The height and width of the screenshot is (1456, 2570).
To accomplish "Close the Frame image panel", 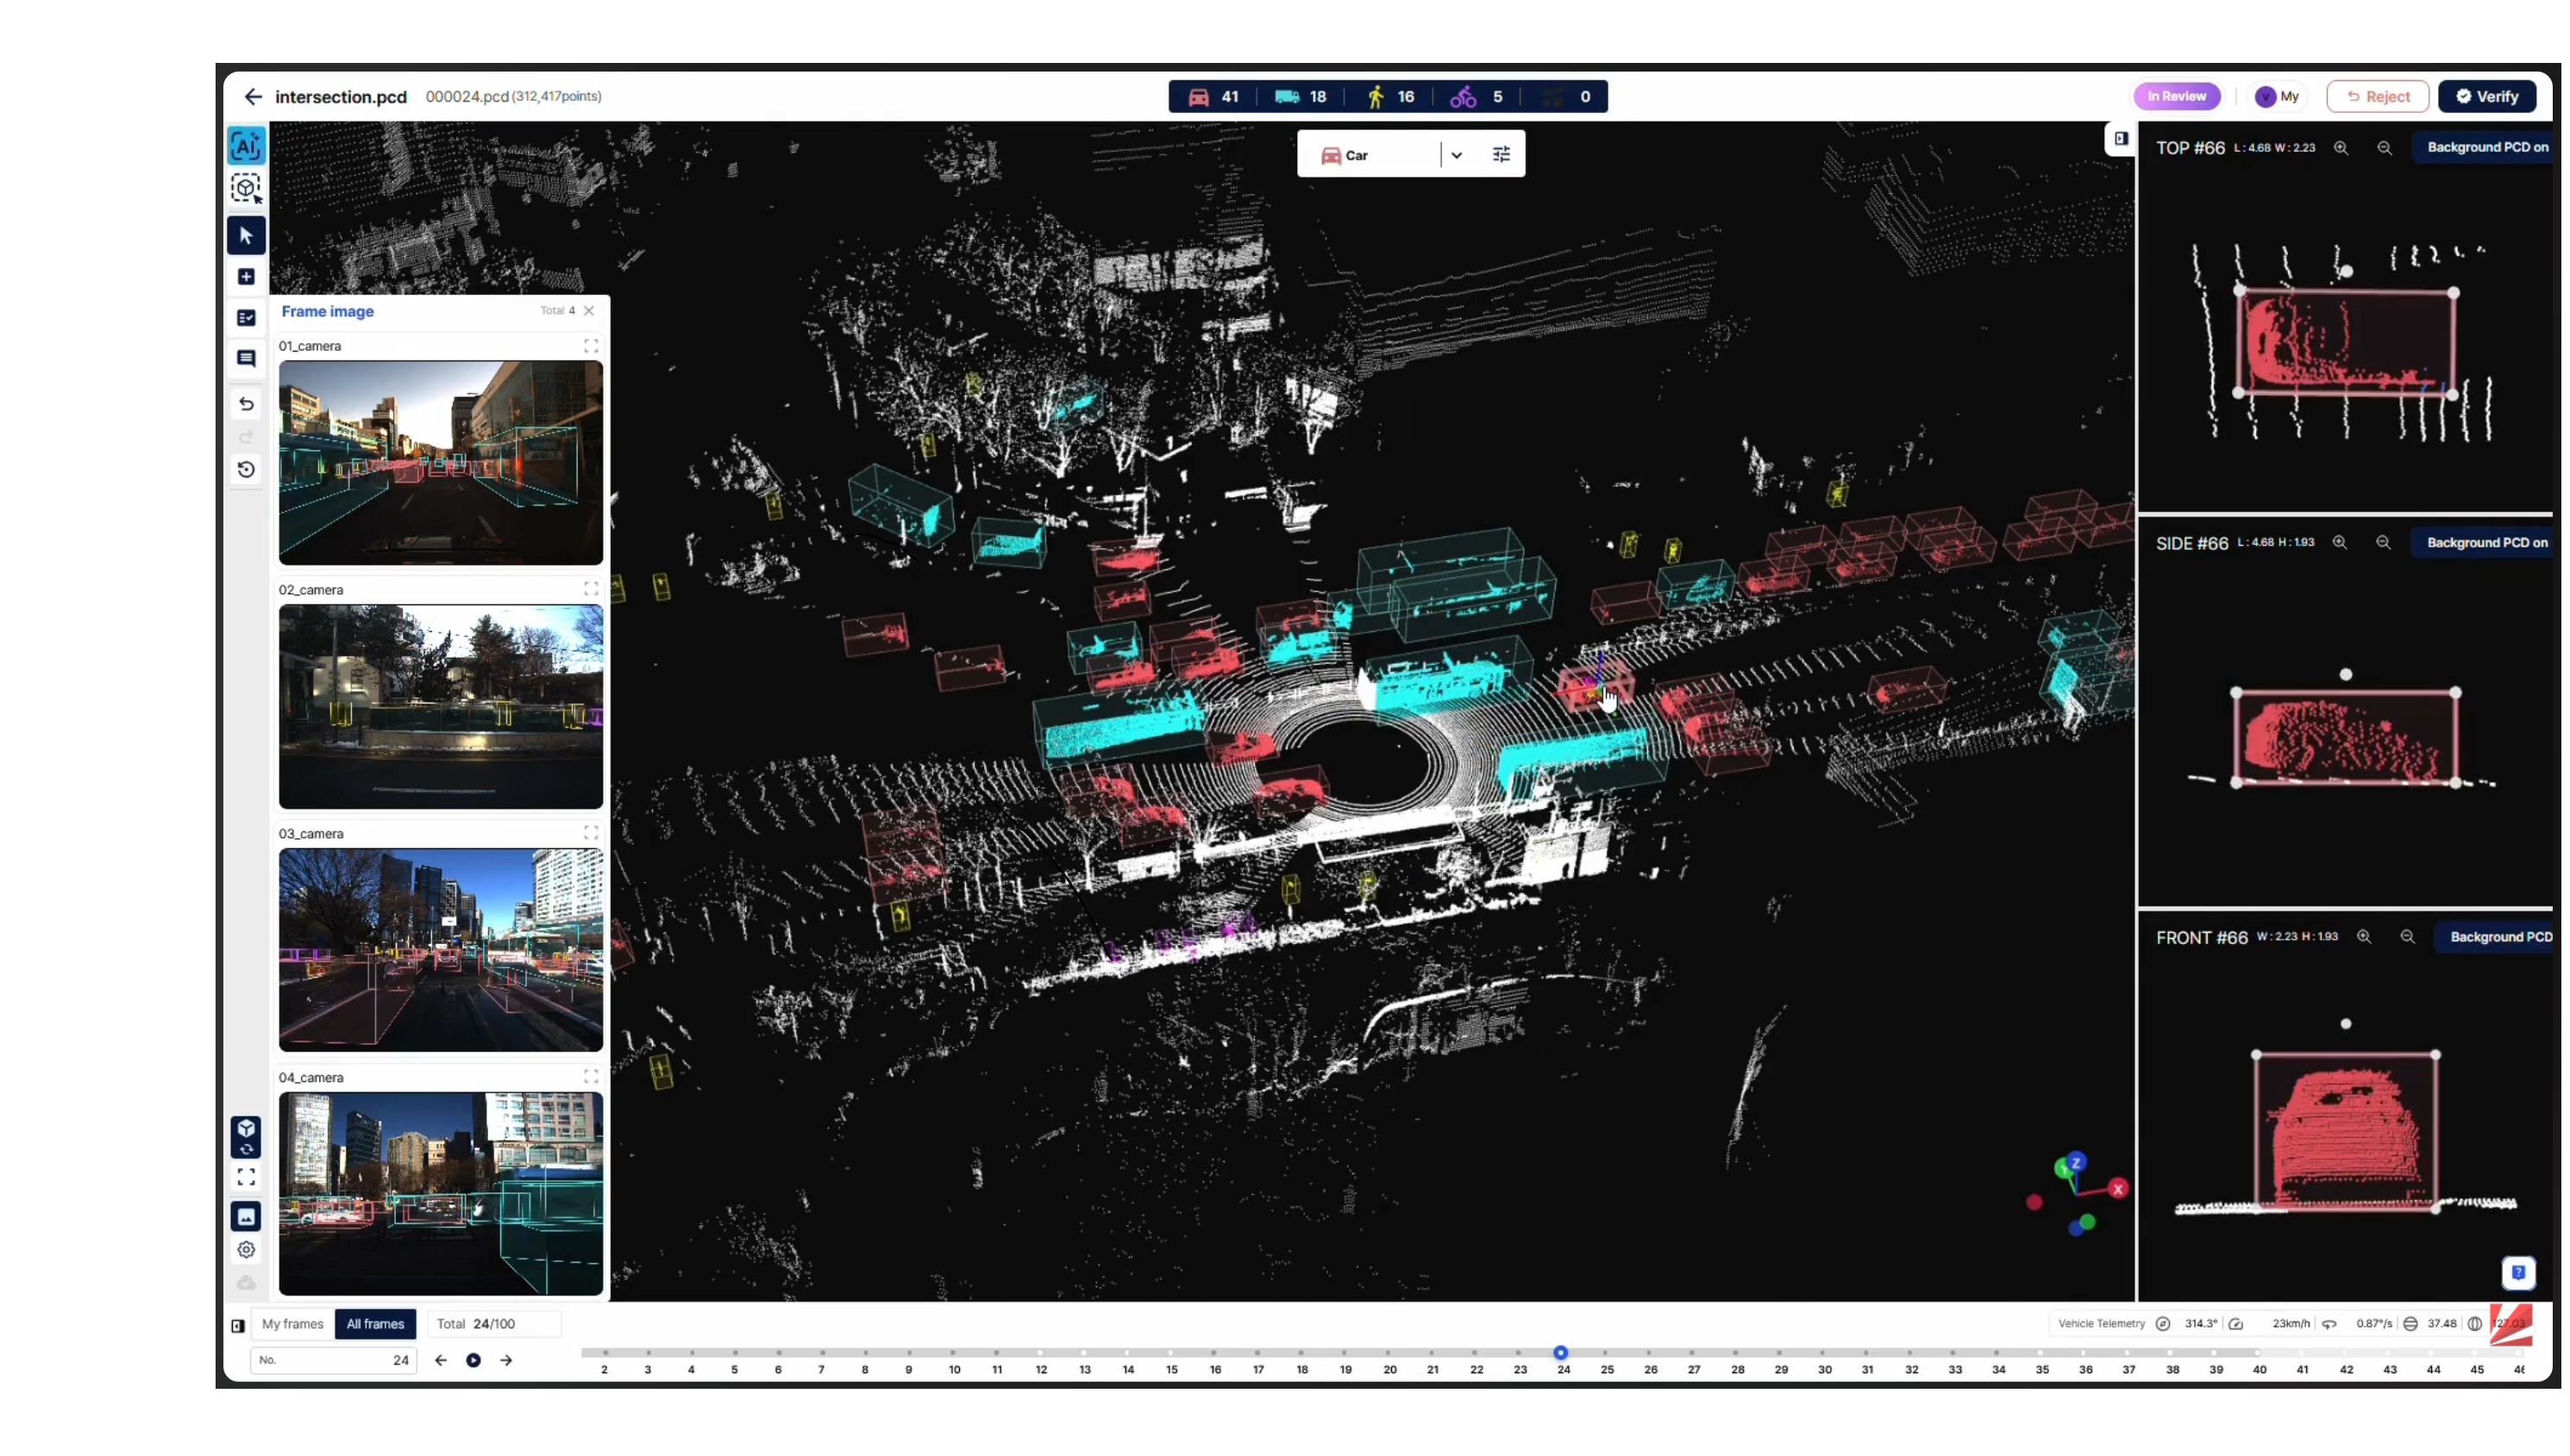I will (x=589, y=311).
